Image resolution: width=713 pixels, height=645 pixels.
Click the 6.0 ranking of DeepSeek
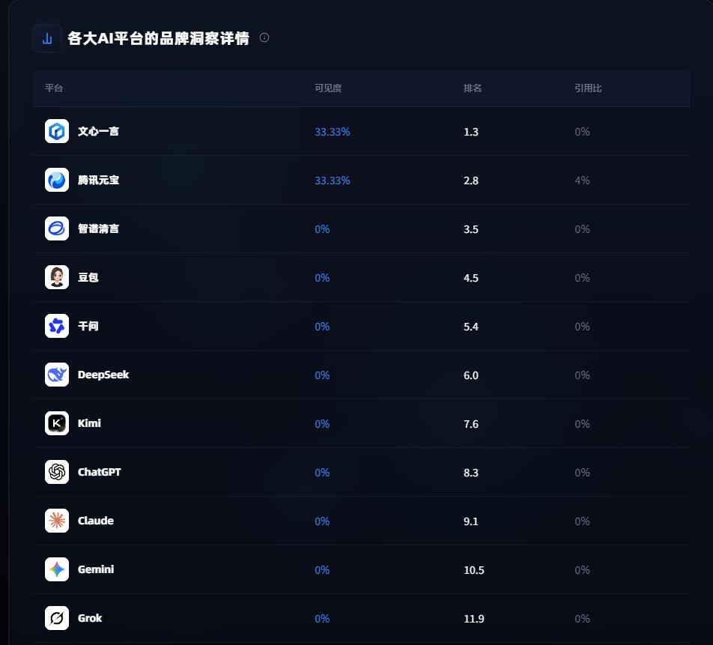pyautogui.click(x=470, y=375)
